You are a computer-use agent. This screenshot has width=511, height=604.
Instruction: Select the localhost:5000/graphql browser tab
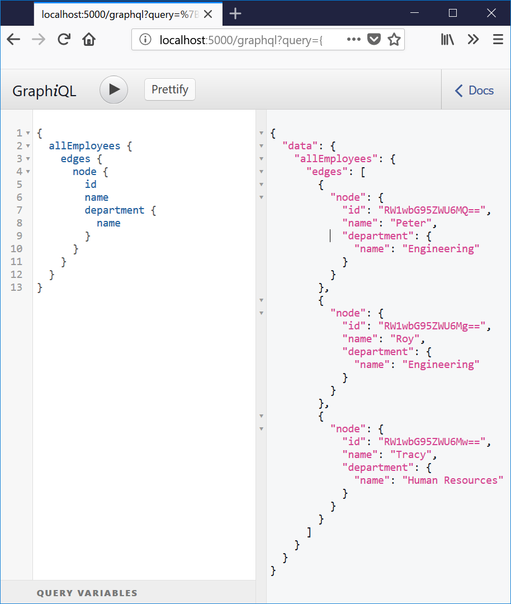128,14
